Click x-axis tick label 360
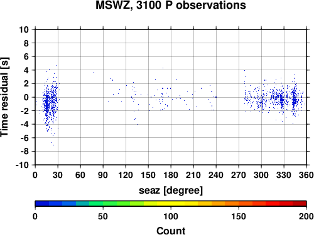This screenshot has height=235, width=314. click(x=306, y=175)
